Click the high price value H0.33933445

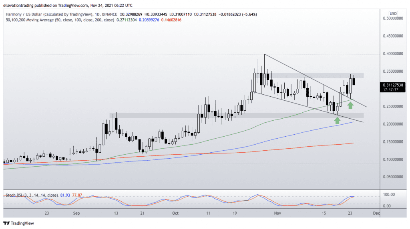click(156, 14)
